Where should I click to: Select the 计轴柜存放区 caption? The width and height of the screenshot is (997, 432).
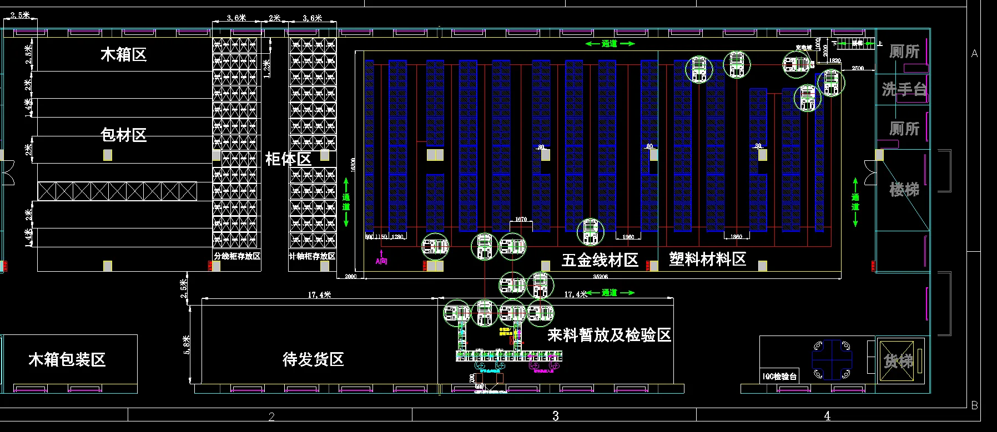[x=312, y=256]
